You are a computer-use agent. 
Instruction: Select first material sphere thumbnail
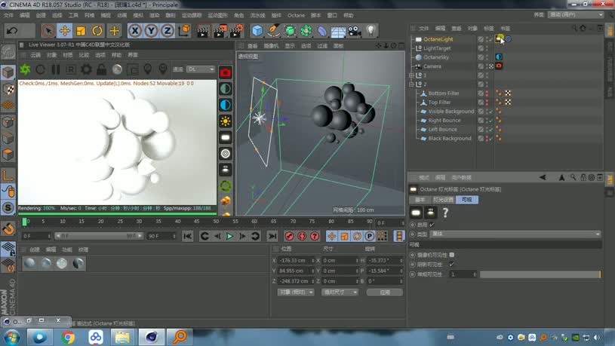30,263
